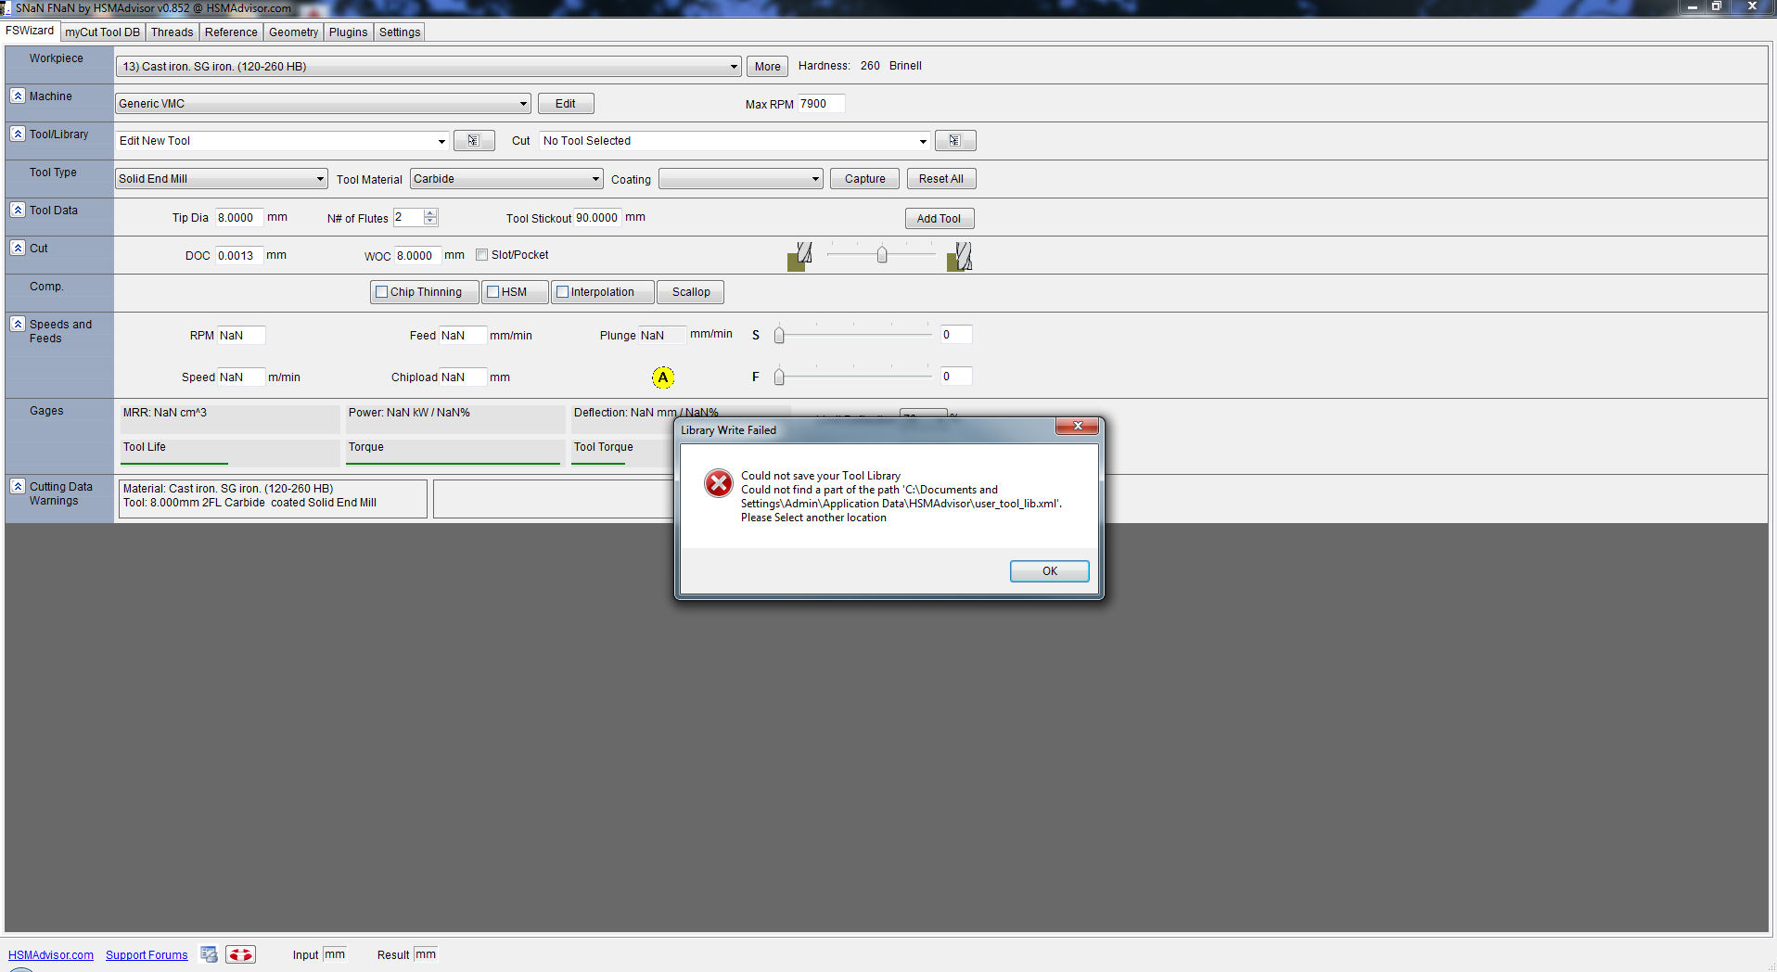Screen dimensions: 1777x972
Task: Toggle the Chip Thinning checkbox
Action: click(x=381, y=292)
